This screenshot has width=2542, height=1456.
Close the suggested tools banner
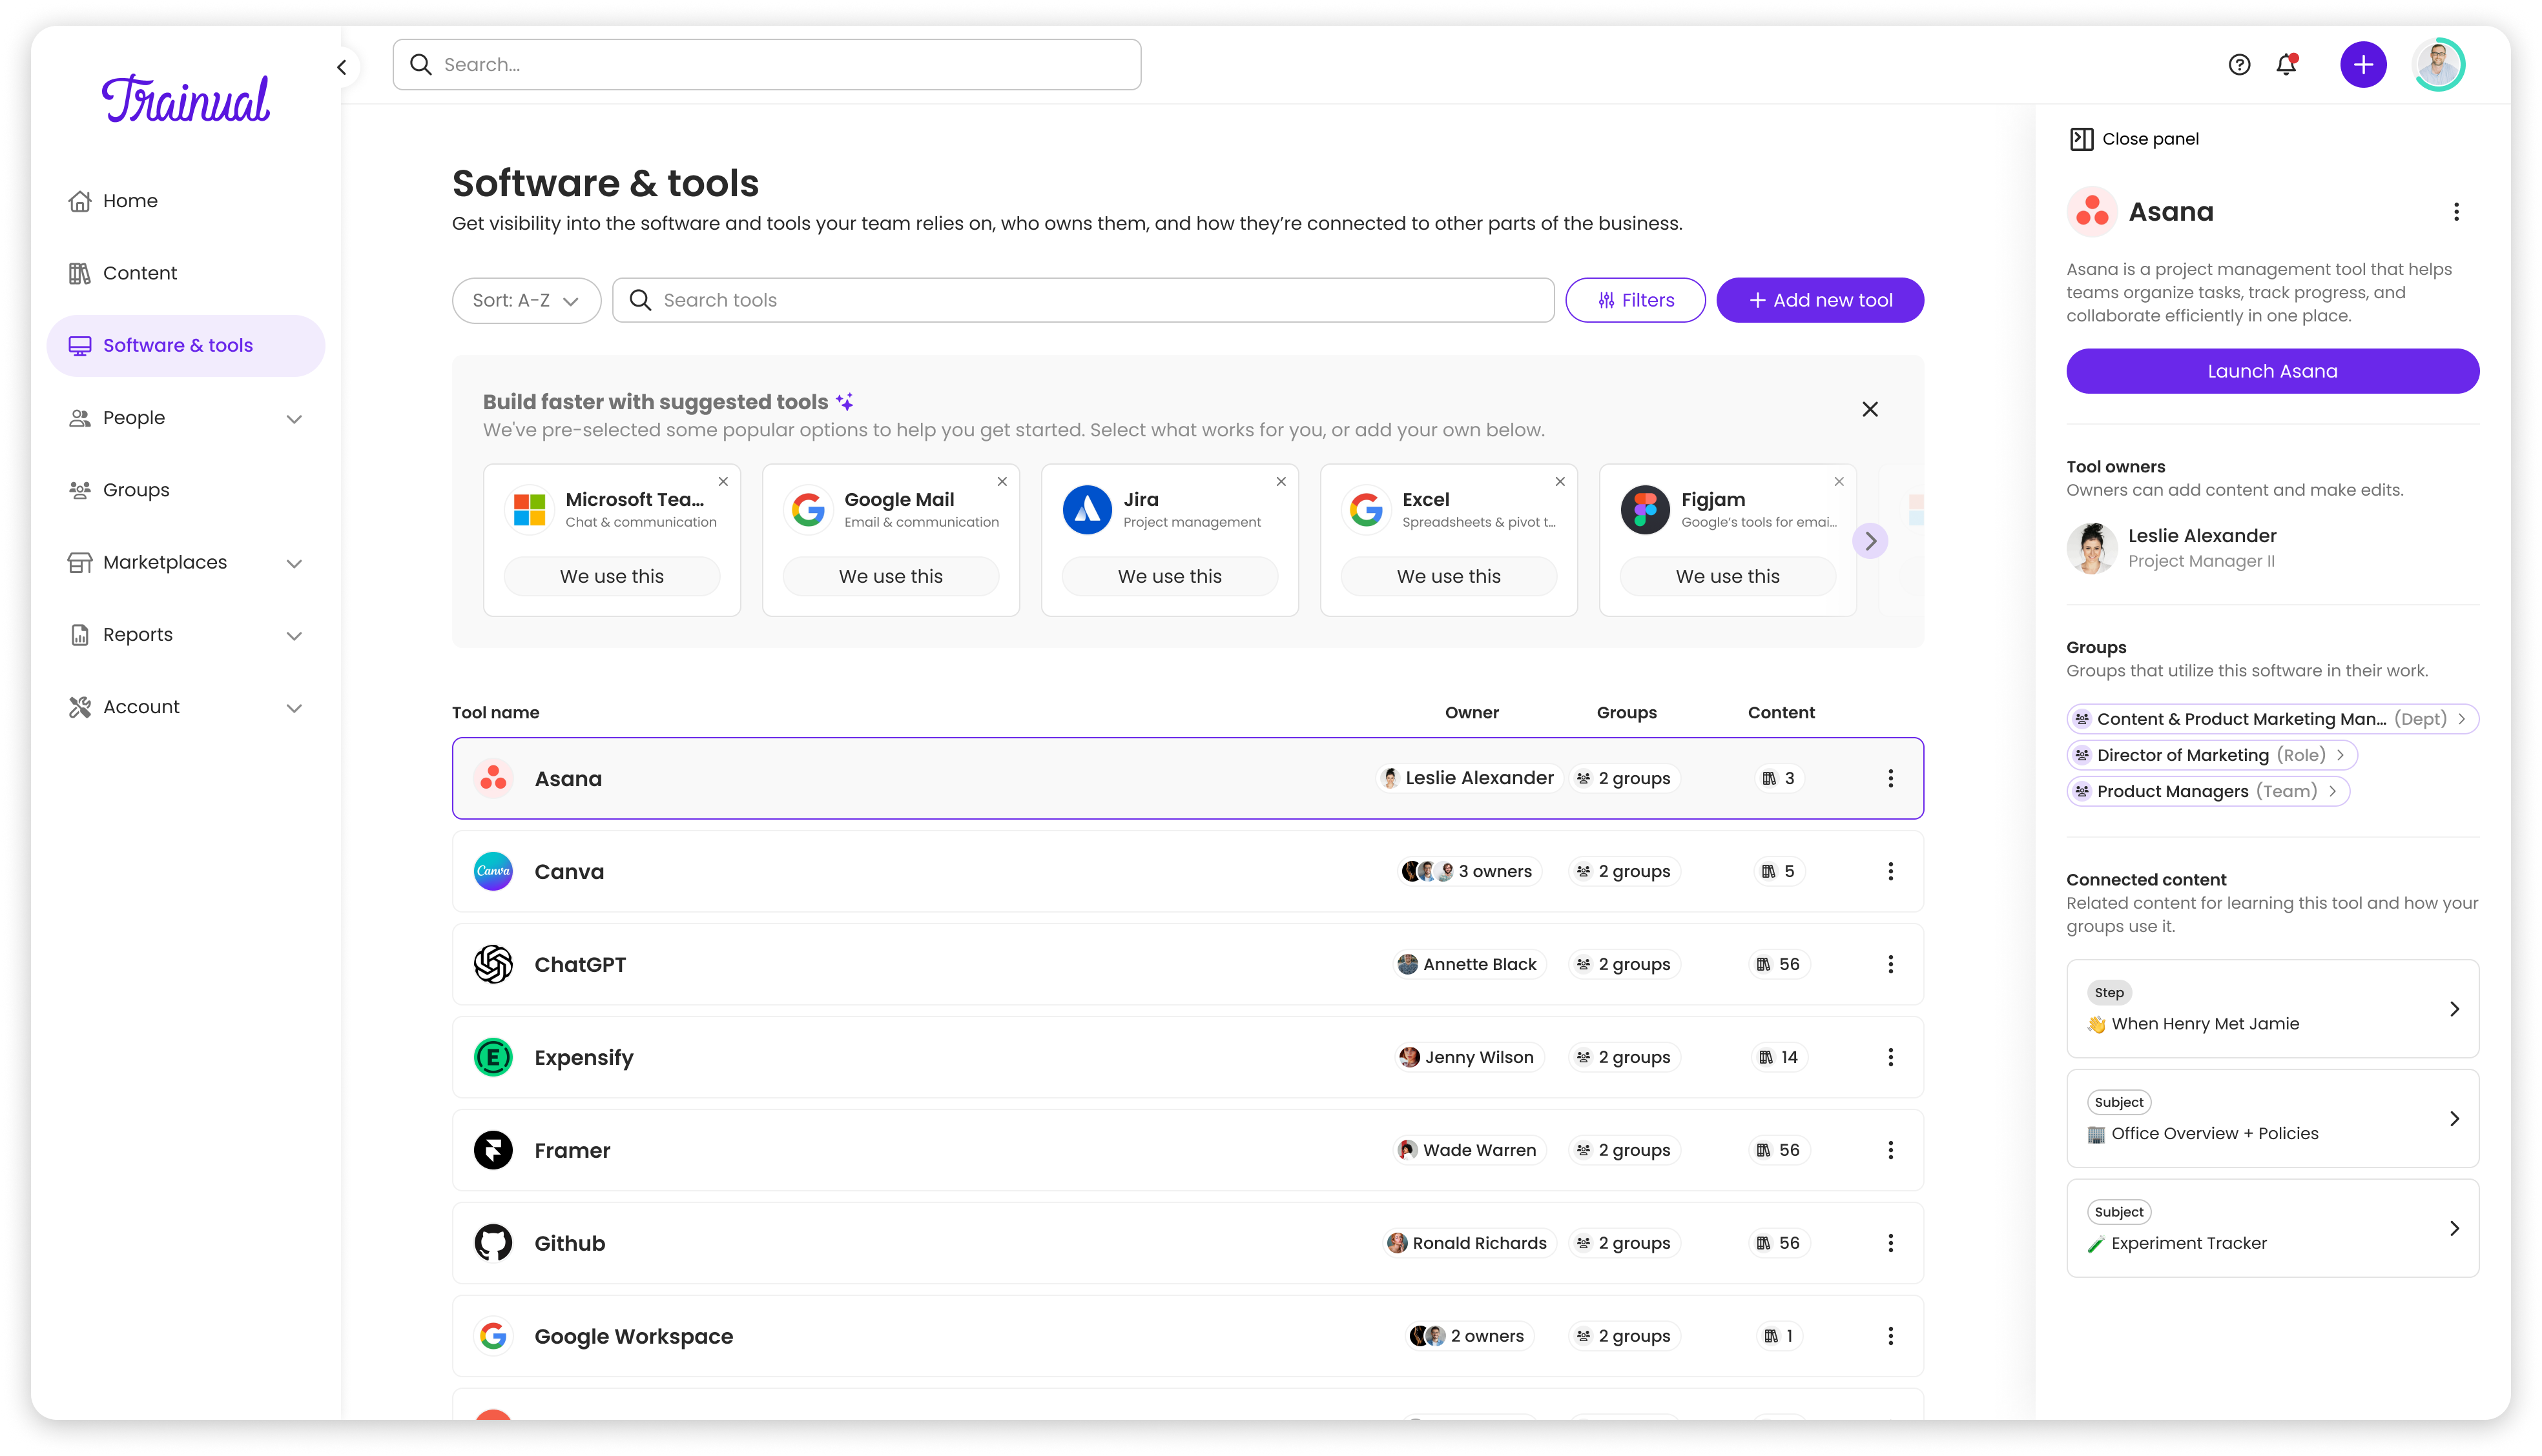point(1870,409)
